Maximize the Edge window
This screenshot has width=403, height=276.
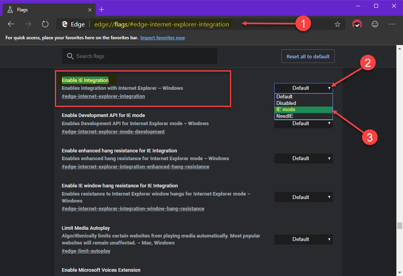[376, 6]
